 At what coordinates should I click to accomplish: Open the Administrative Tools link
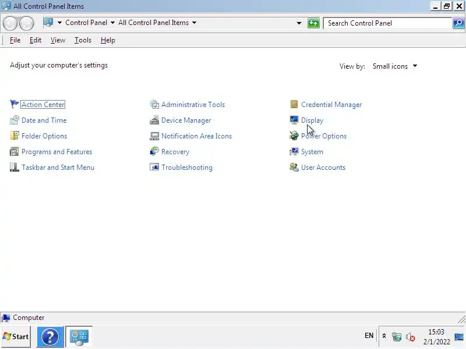(x=193, y=105)
